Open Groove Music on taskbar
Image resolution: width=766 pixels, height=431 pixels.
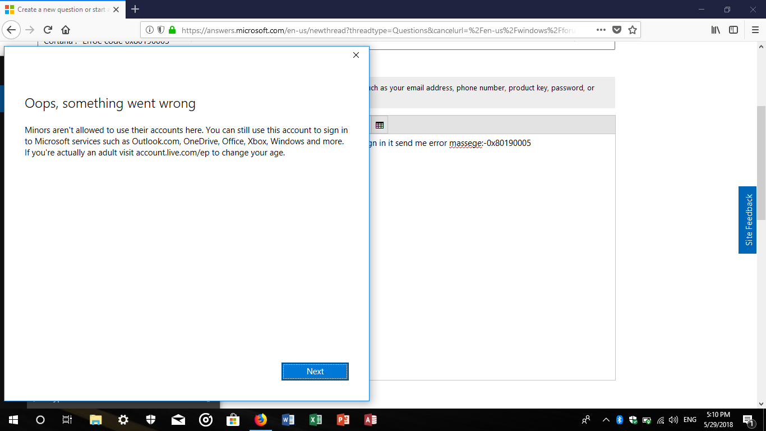point(206,420)
